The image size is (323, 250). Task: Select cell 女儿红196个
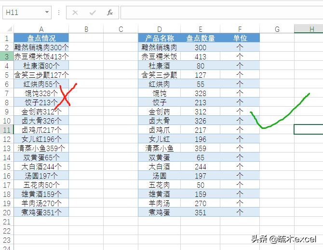coord(41,139)
